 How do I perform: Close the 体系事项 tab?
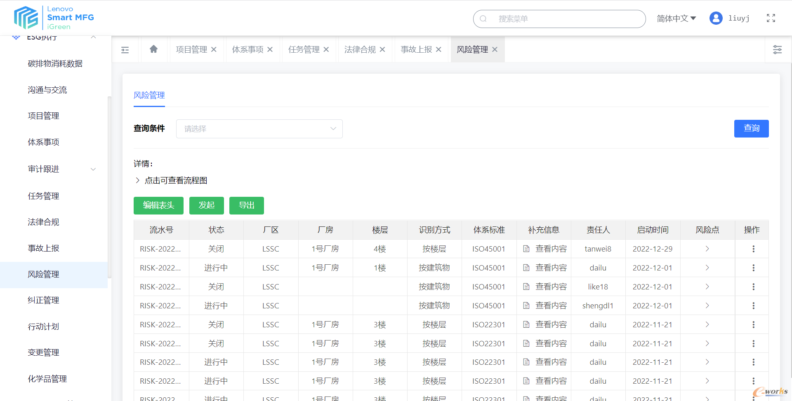tap(270, 49)
